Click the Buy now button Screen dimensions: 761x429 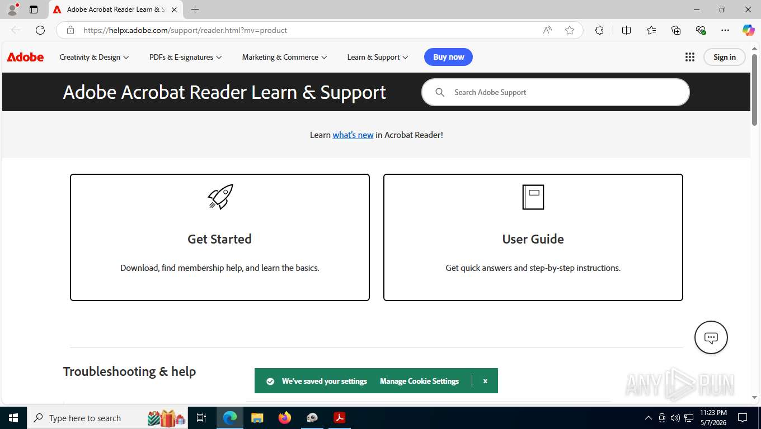tap(448, 57)
